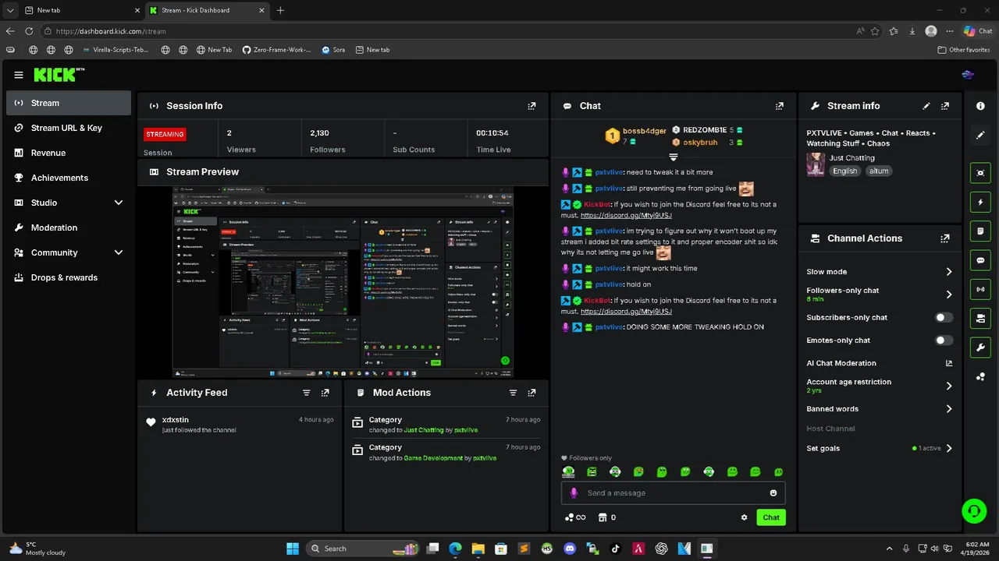Open Activity Feed filter options

point(307,393)
